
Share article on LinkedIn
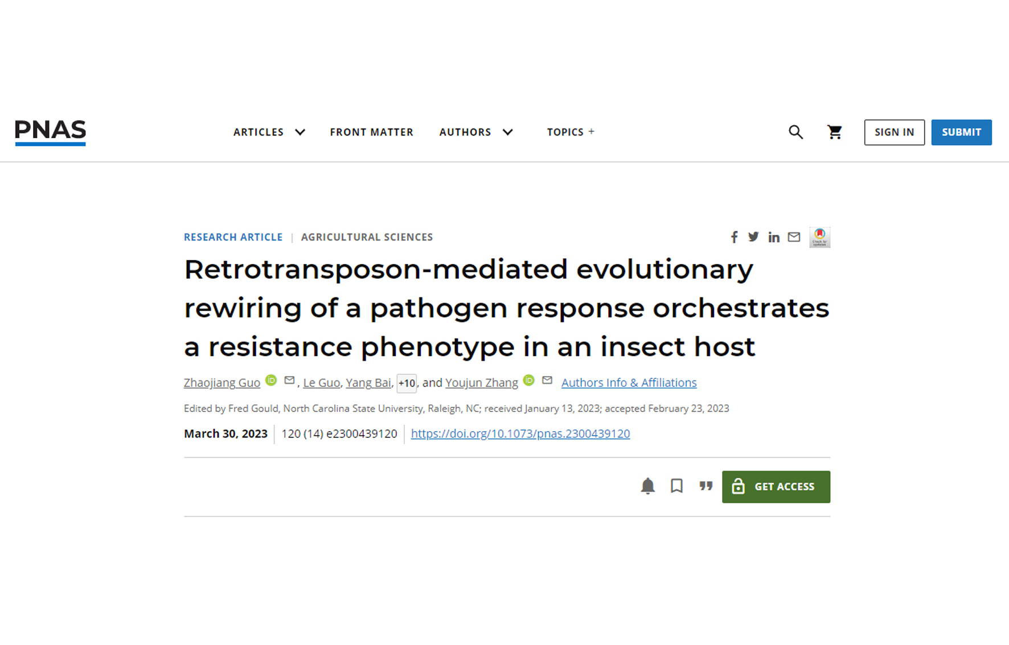[x=773, y=237]
